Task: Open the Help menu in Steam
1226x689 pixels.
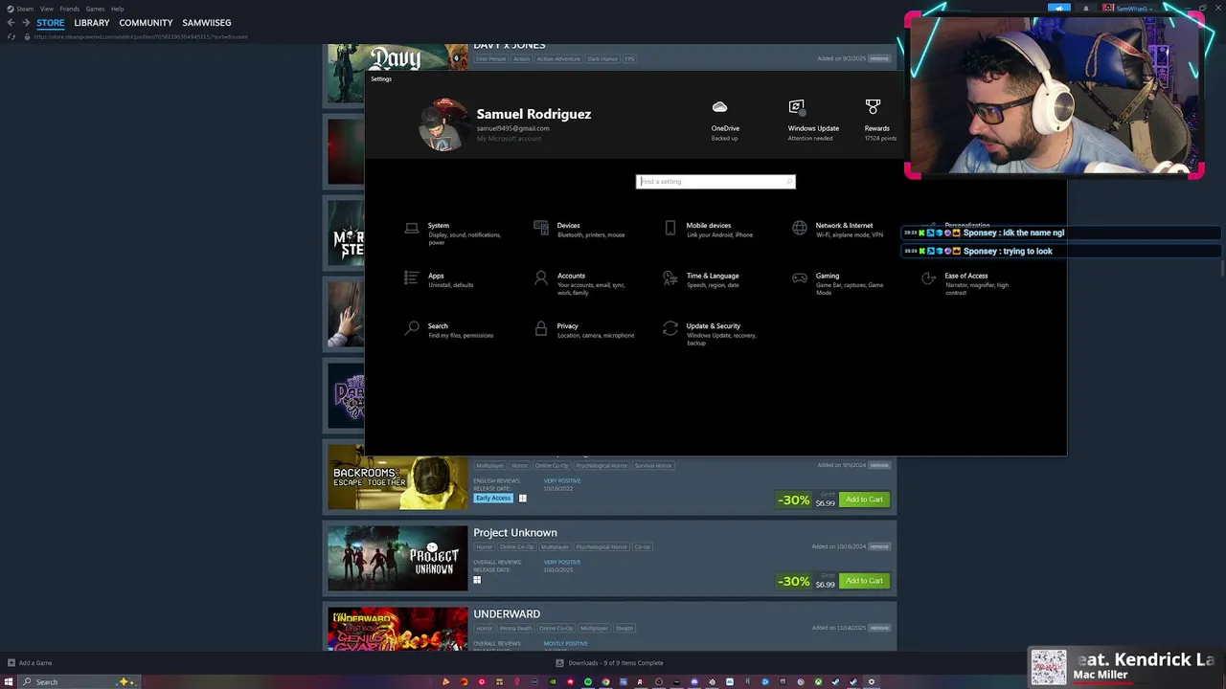Action: point(117,9)
